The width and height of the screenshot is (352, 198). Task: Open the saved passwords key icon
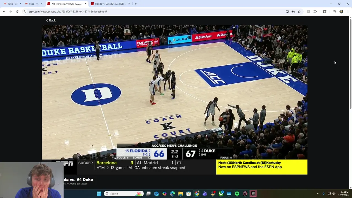(x=293, y=12)
